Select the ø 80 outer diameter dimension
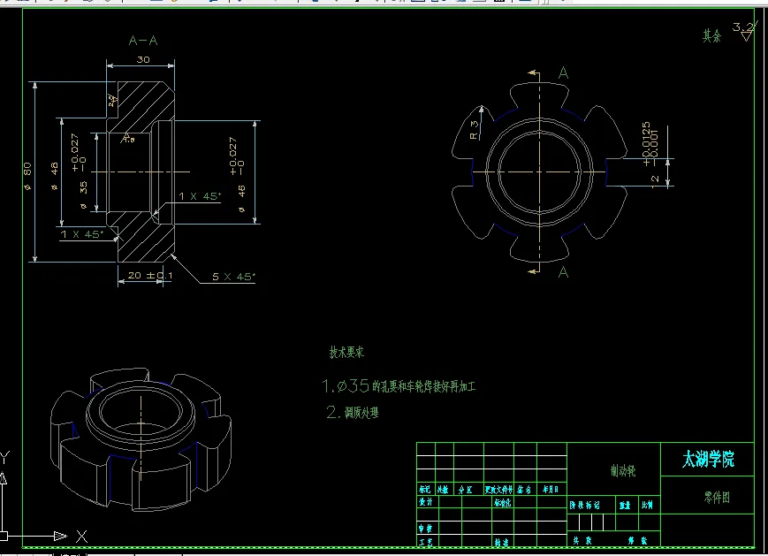The image size is (768, 556). point(27,176)
